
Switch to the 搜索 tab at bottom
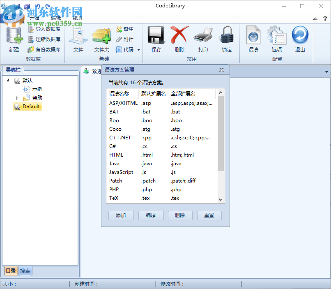click(25, 271)
